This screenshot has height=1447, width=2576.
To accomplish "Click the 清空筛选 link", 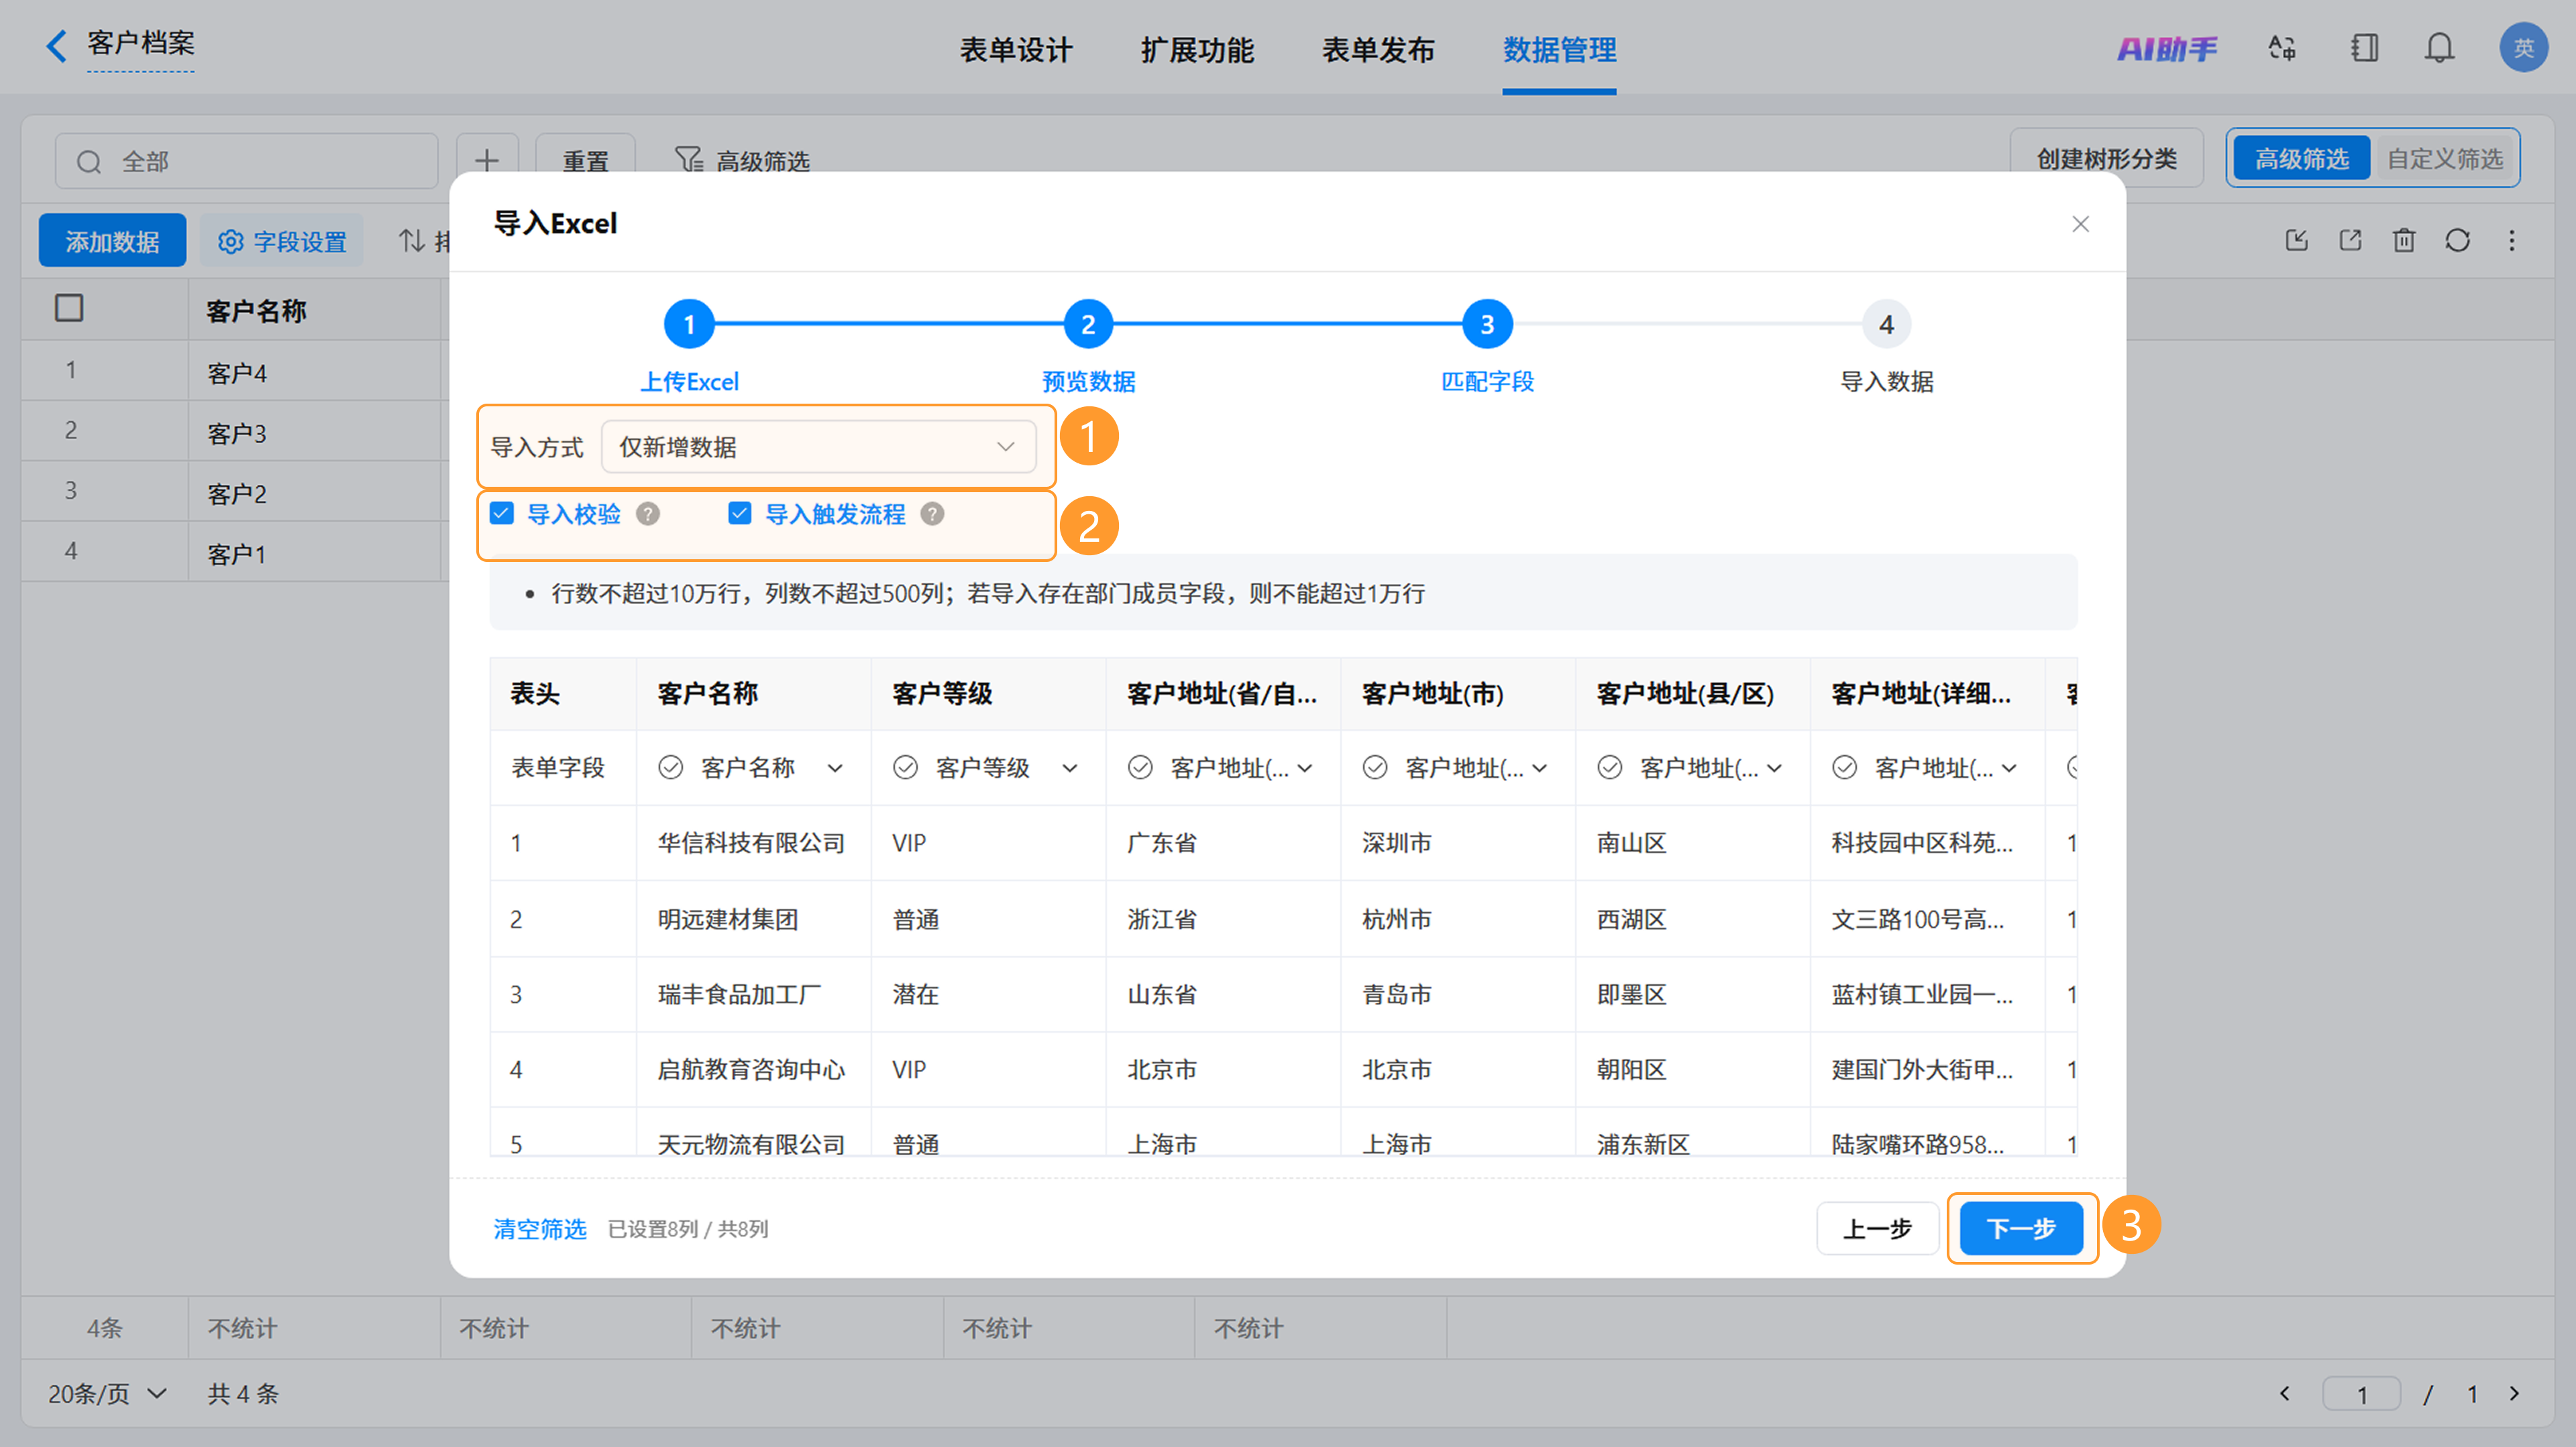I will pos(540,1229).
